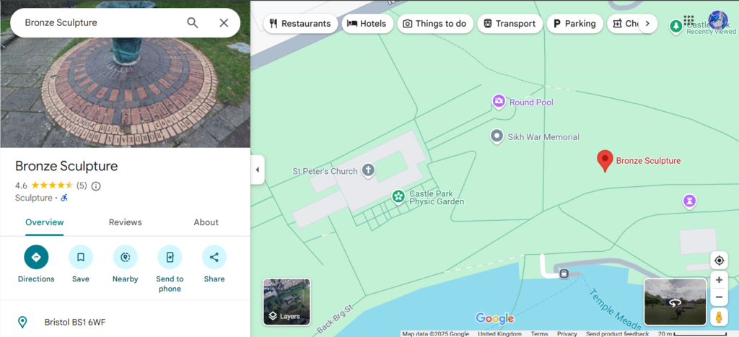
Task: Show your current location
Action: 719,261
